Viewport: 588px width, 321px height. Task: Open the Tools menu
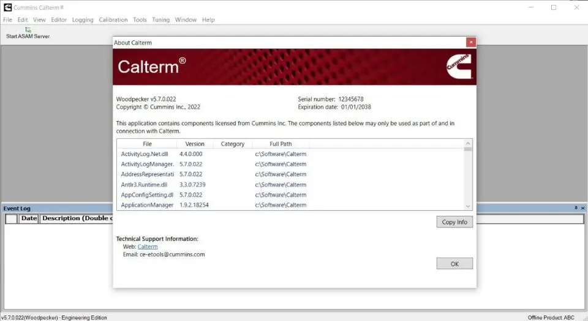pyautogui.click(x=140, y=20)
